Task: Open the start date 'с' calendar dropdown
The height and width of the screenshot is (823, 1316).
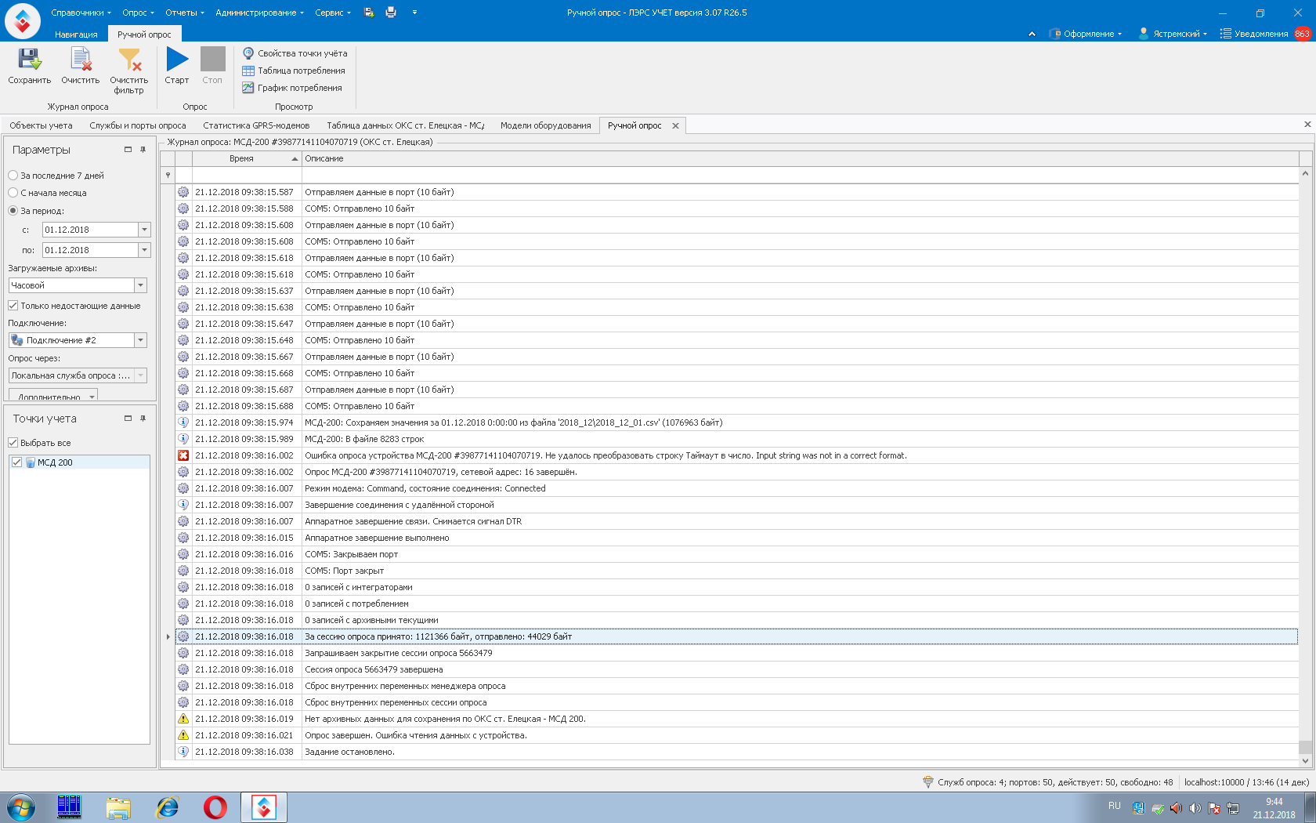Action: (x=144, y=230)
